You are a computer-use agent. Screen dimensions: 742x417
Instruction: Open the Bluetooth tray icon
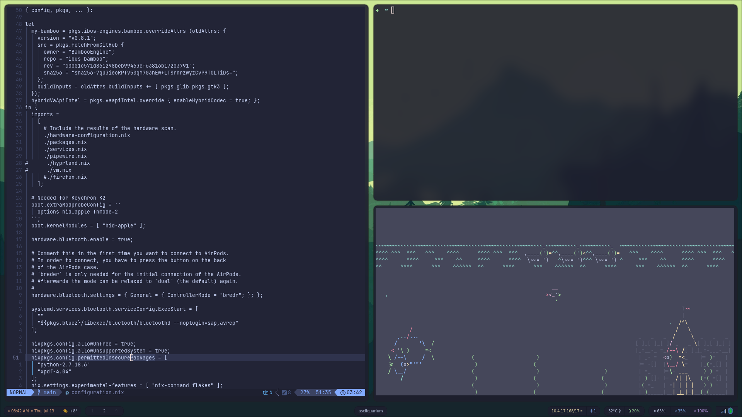pos(730,411)
